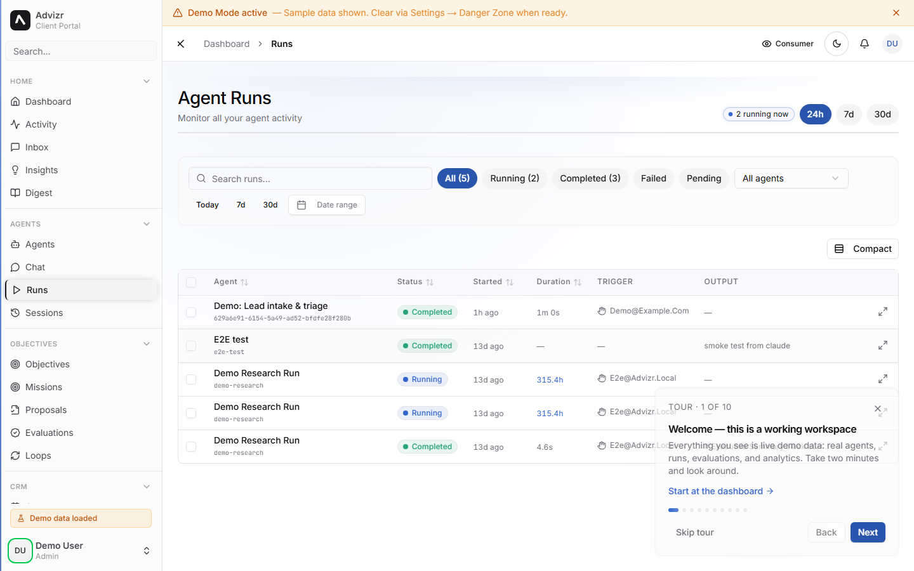
Task: Toggle dark mode moon icon
Action: click(837, 44)
